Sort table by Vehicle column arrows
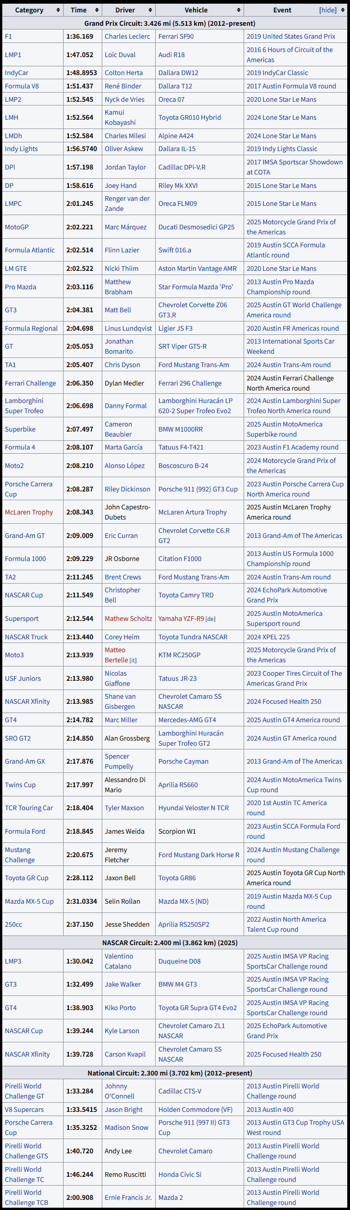Viewport: 350px width, 1210px height. 238,10
